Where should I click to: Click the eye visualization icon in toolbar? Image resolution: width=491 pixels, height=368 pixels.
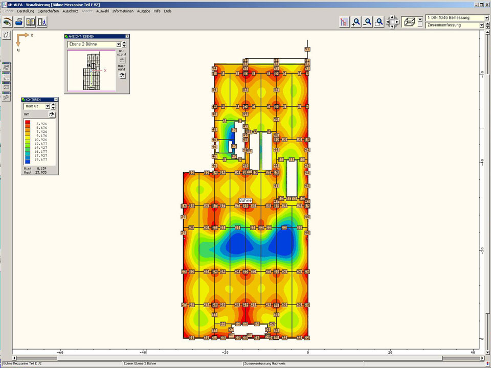pyautogui.click(x=8, y=22)
